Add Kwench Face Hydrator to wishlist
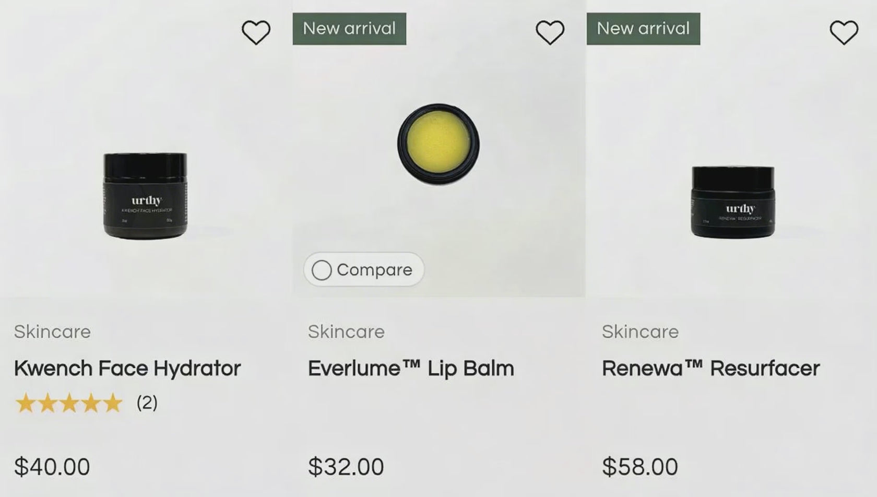This screenshot has height=497, width=877. click(x=256, y=32)
